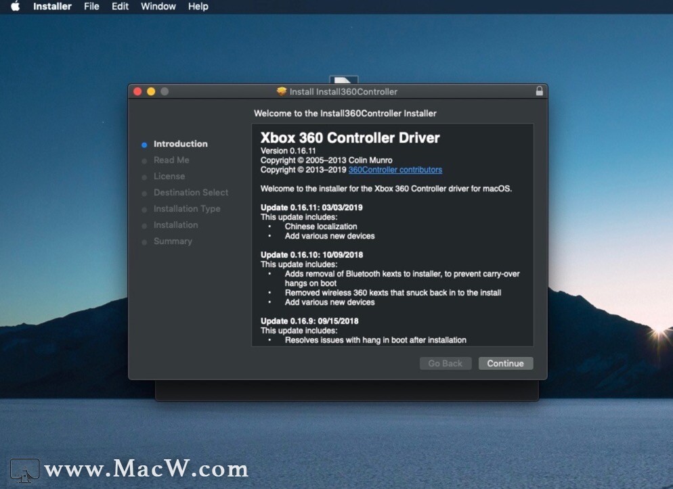Viewport: 673px width, 489px height.
Task: Click the blue Introduction step bullet
Action: [x=144, y=145]
